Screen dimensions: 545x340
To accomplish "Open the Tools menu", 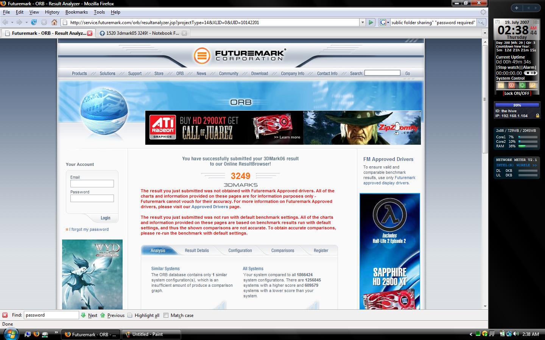I will click(x=99, y=12).
